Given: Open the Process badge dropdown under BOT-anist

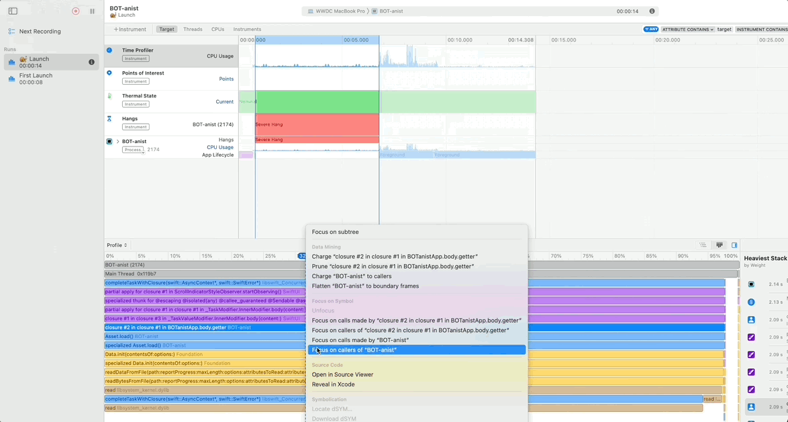Looking at the screenshot, I should coord(134,150).
